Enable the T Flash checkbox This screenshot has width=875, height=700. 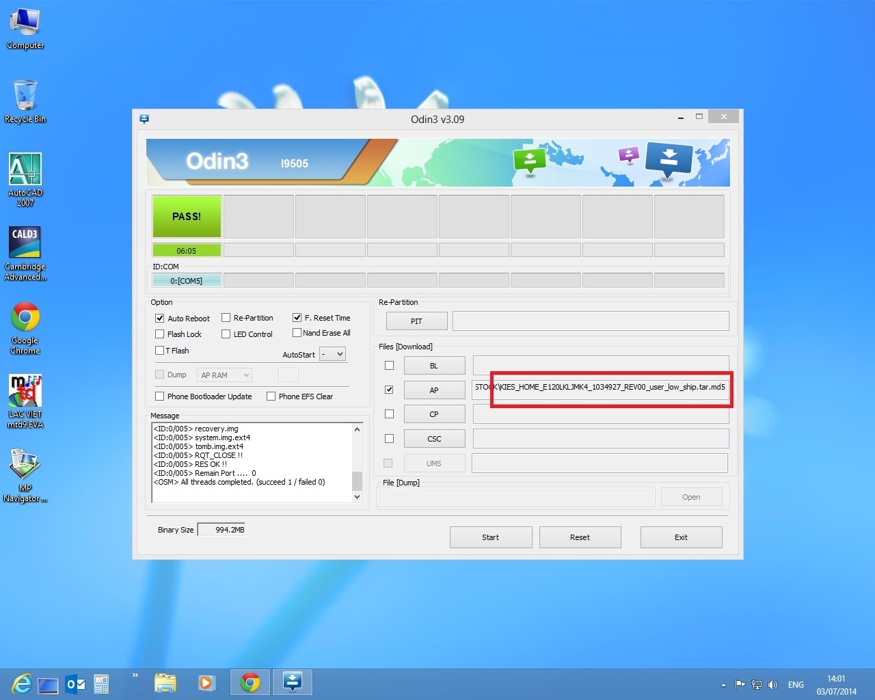(159, 351)
